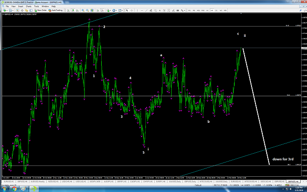Click the Profiles toolbar icon

click(10, 10)
